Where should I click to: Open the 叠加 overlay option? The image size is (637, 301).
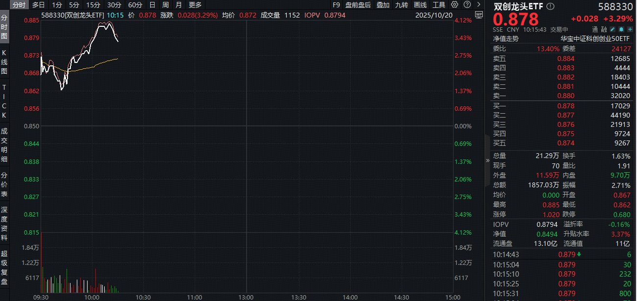click(383, 5)
